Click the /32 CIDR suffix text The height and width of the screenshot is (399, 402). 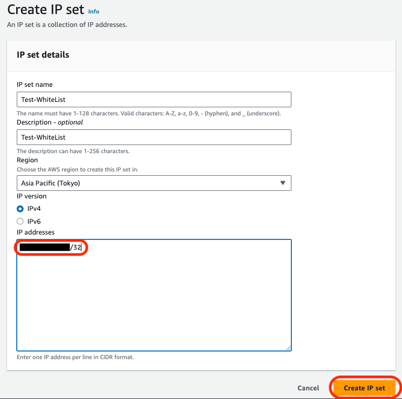[x=76, y=247]
